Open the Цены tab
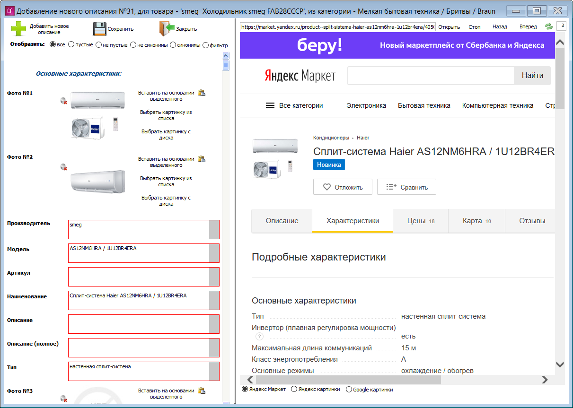Image resolution: width=573 pixels, height=408 pixels. click(x=421, y=221)
